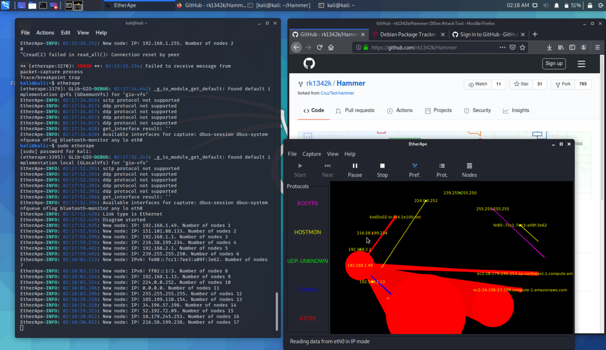Open the page actions three-dots in URL bar

pos(502,47)
